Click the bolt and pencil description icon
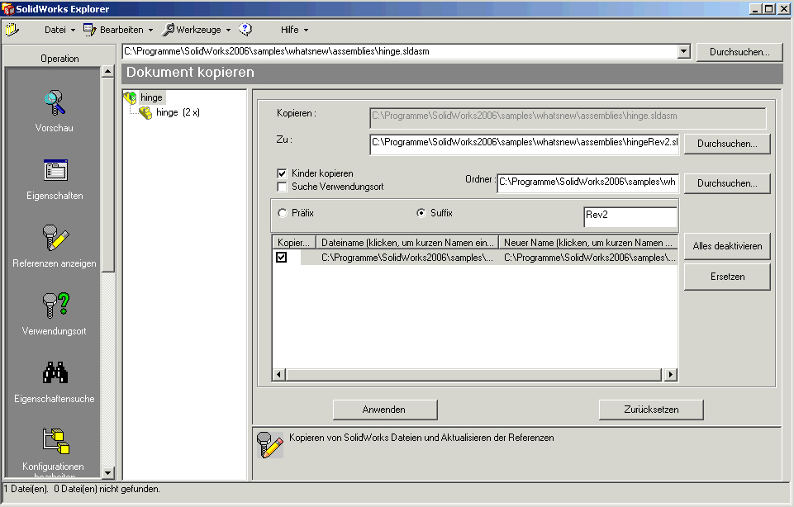Image resolution: width=794 pixels, height=507 pixels. pos(270,445)
